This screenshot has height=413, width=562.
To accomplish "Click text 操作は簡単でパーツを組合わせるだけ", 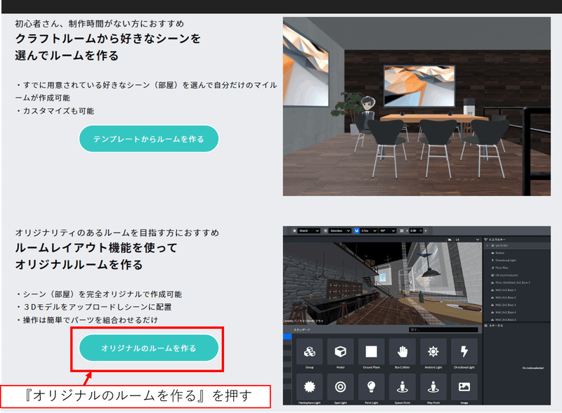I will coord(91,320).
